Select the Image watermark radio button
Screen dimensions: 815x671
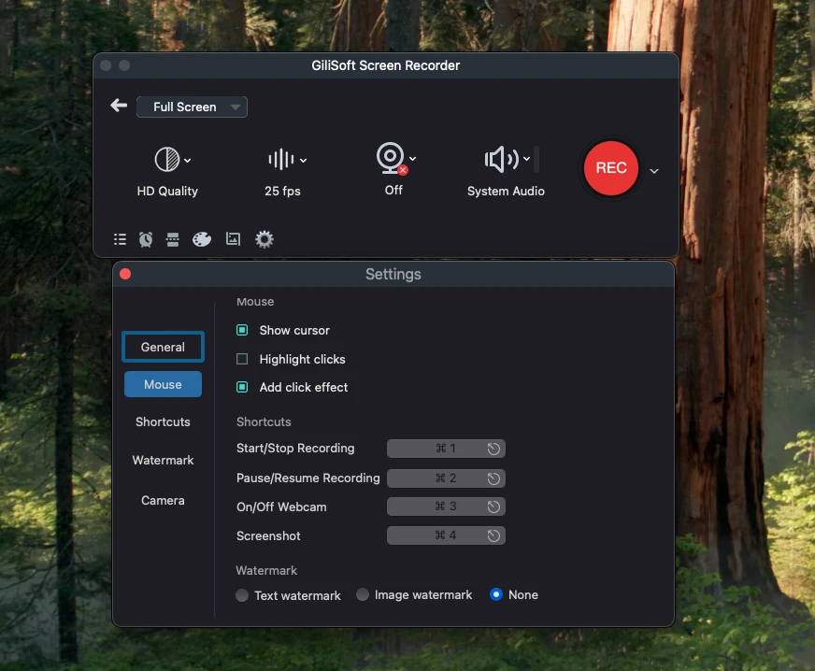(363, 594)
